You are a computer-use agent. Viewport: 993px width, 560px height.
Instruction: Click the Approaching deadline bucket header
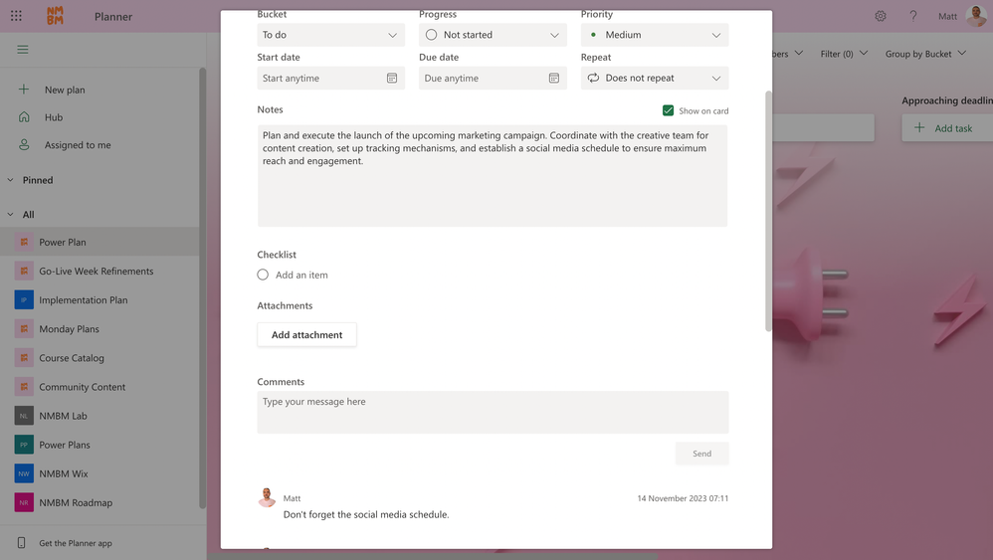pyautogui.click(x=947, y=100)
